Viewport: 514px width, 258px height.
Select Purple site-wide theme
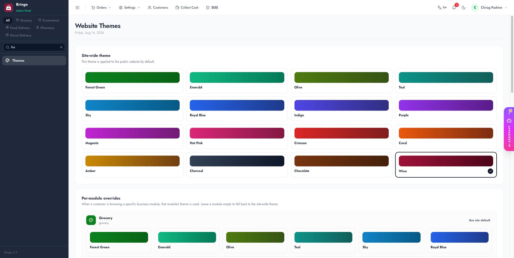[446, 109]
